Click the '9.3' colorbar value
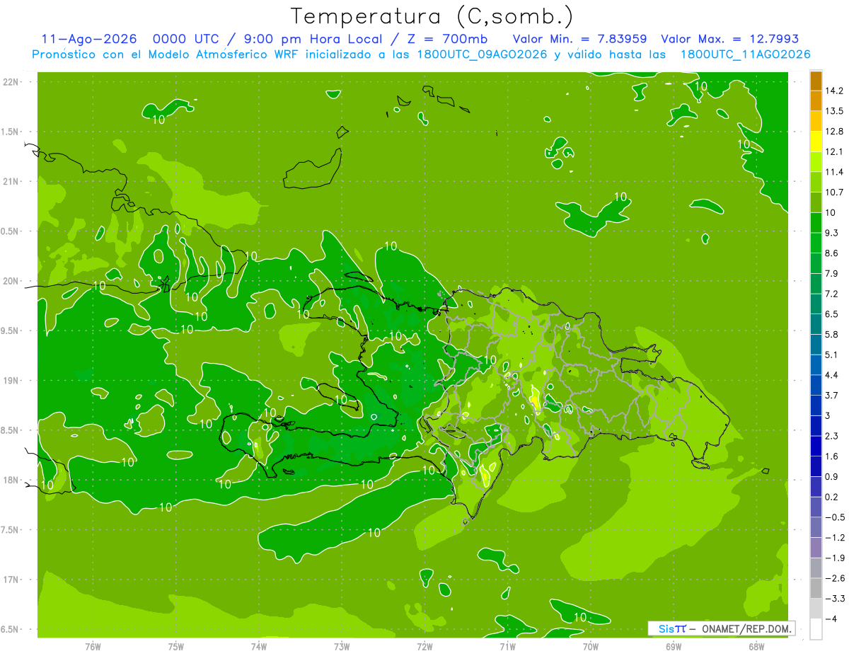Image resolution: width=849 pixels, height=656 pixels. point(833,233)
